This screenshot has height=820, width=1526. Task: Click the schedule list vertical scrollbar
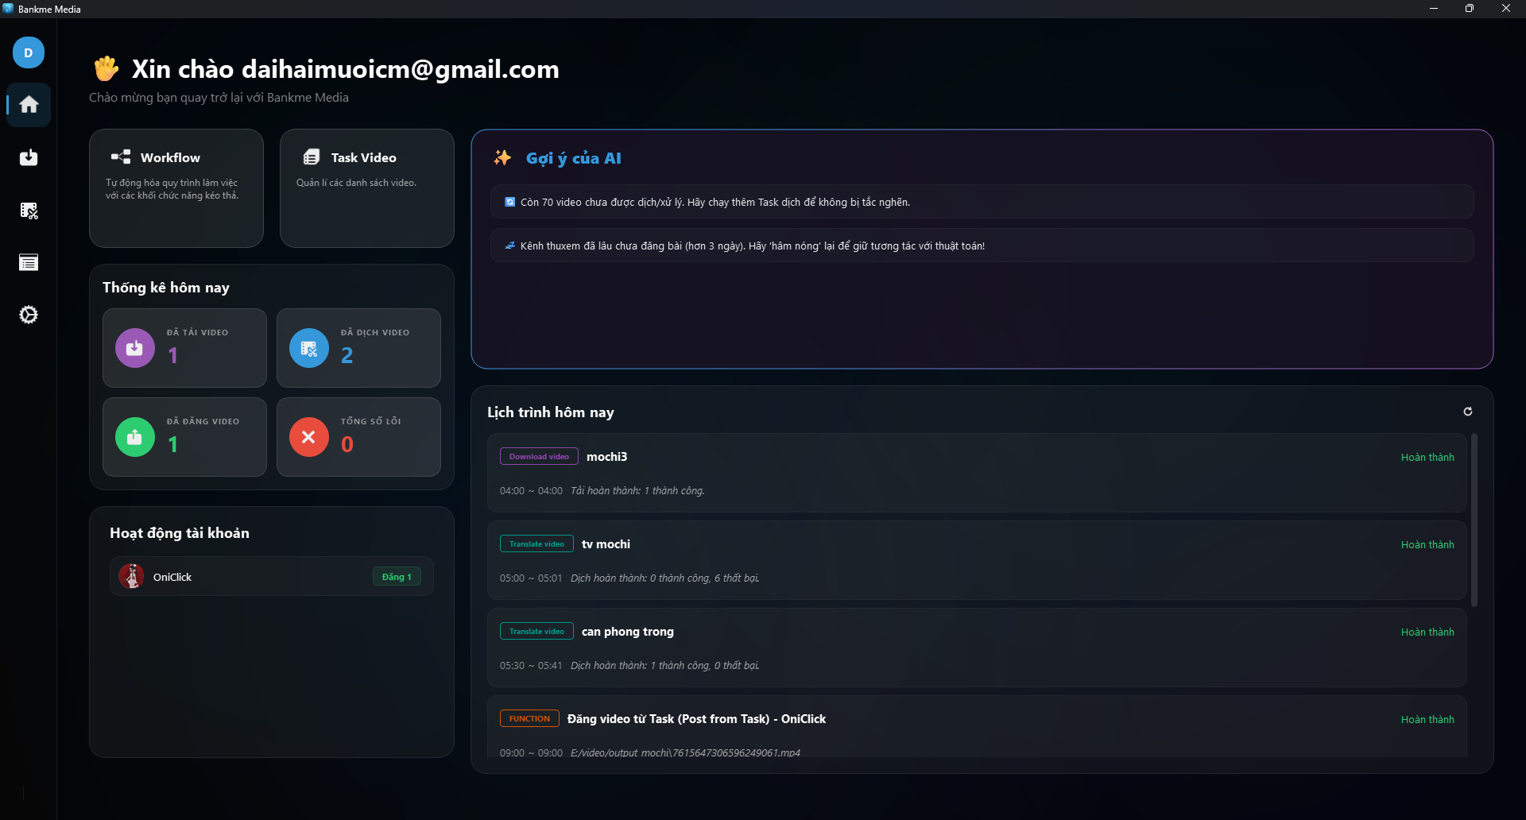[1474, 520]
